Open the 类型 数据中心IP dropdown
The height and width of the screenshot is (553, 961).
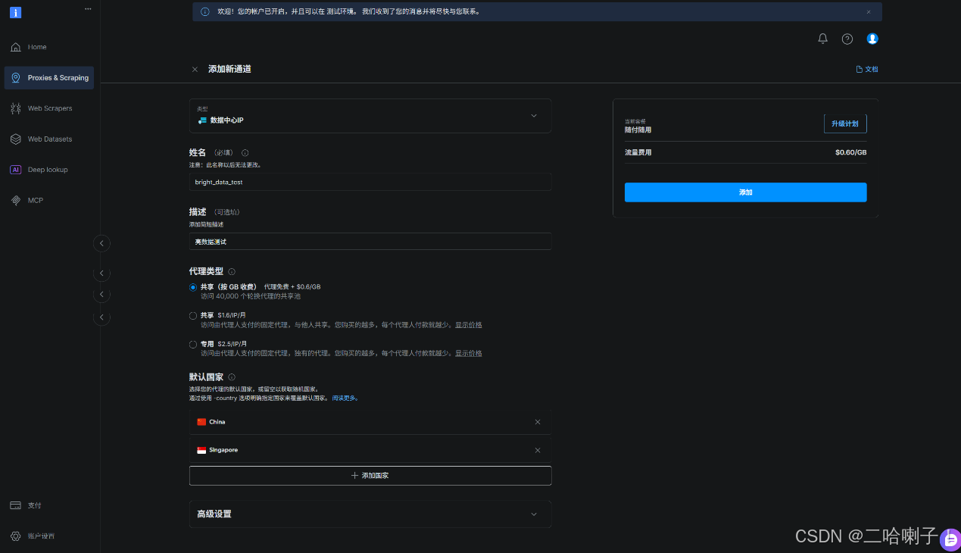coord(370,116)
